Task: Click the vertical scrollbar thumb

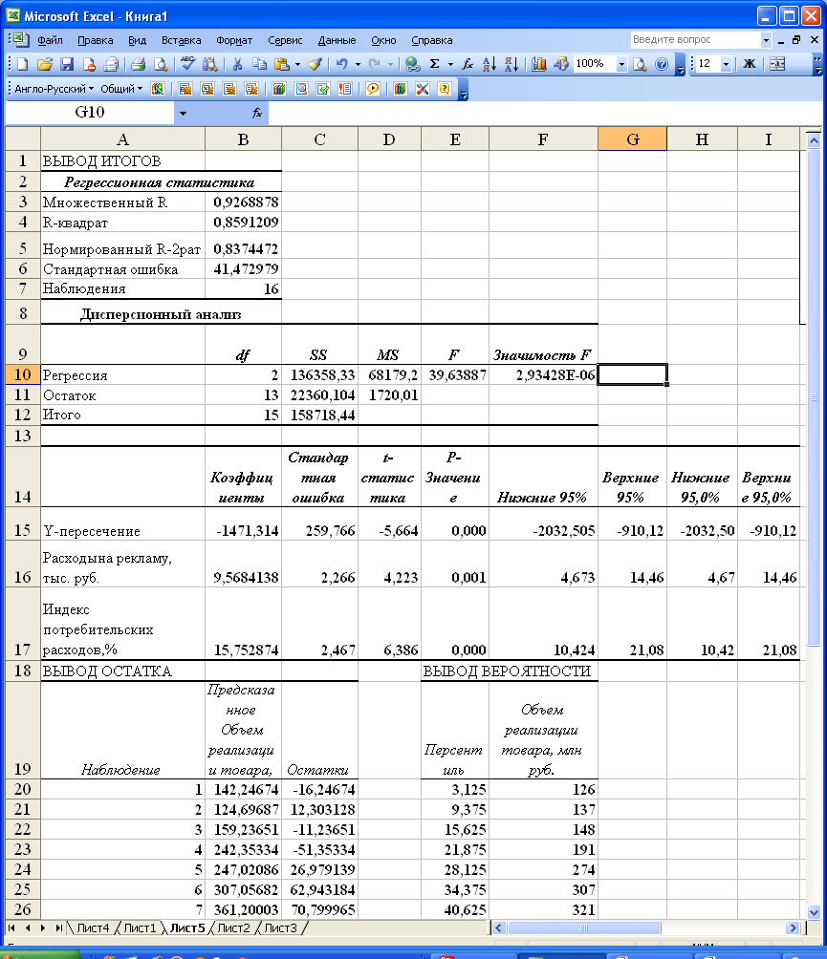Action: (x=814, y=396)
